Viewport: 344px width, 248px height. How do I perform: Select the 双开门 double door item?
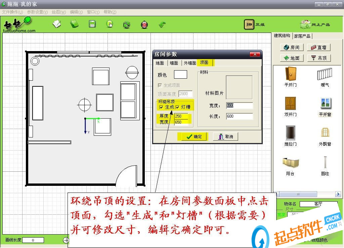coord(291,107)
